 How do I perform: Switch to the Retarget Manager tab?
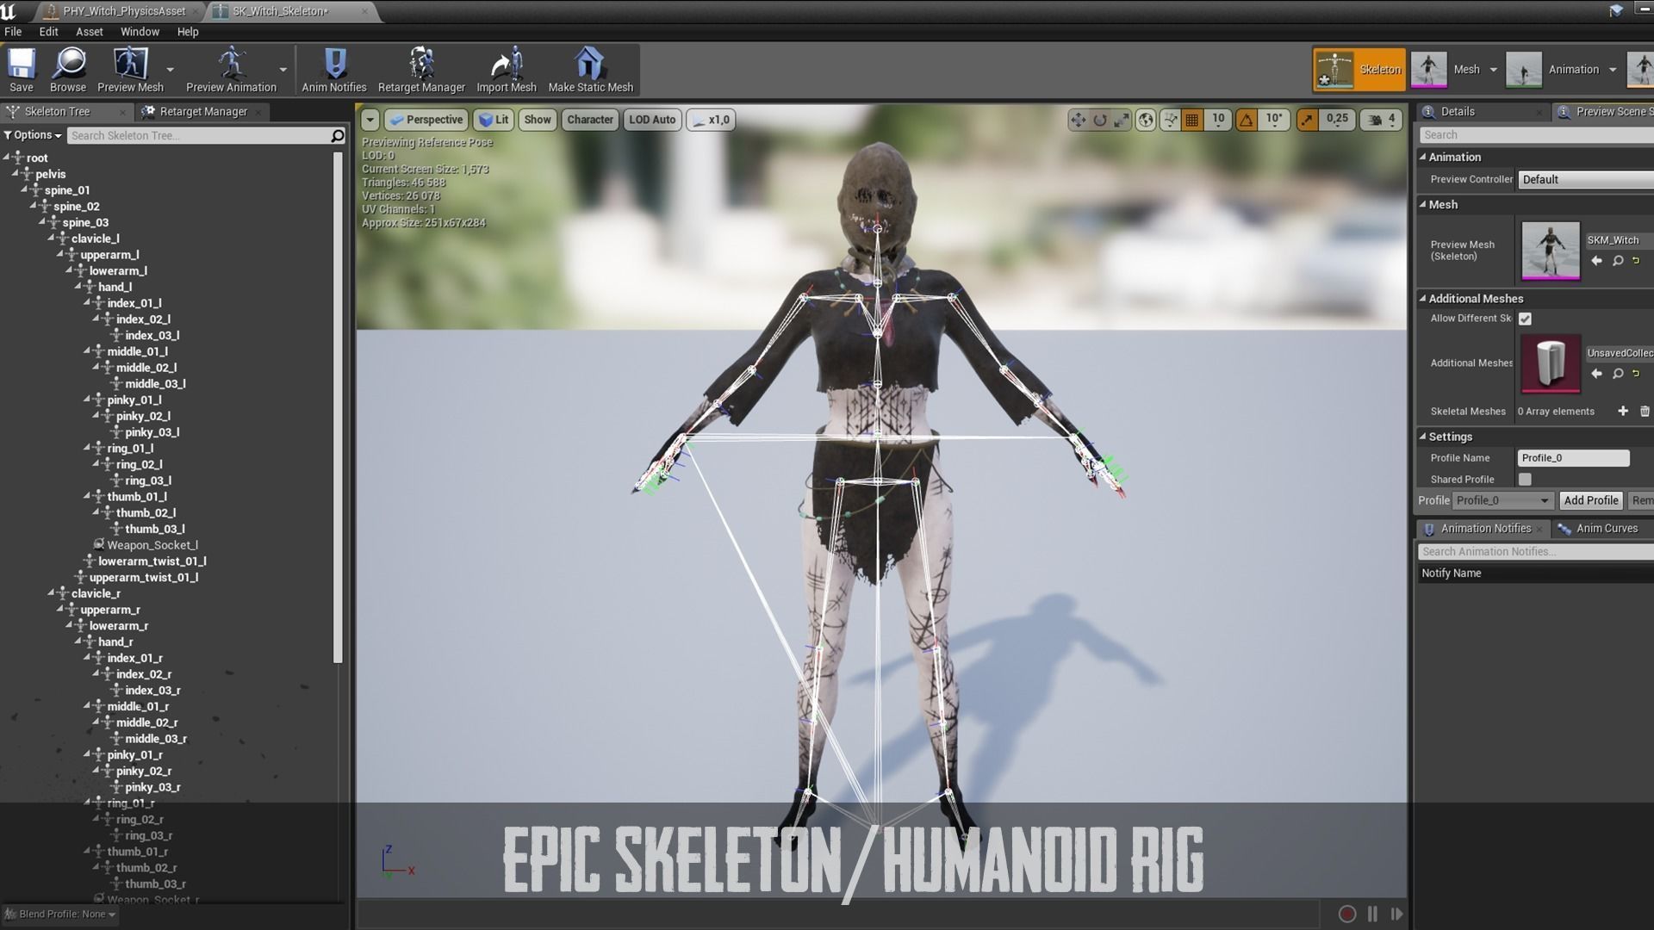tap(202, 112)
